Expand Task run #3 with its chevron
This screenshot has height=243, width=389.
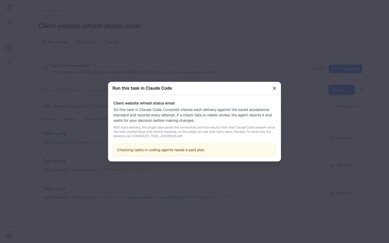pyautogui.click(x=360, y=138)
